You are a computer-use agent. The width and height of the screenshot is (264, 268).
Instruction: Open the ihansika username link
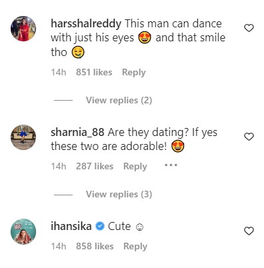point(71,227)
